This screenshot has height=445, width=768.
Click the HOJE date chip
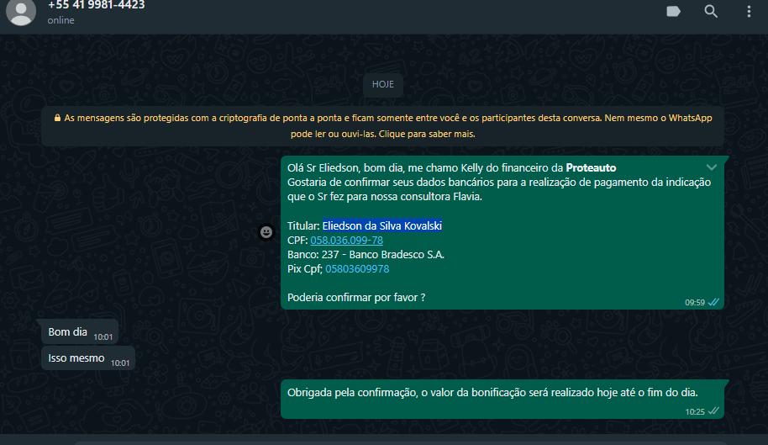click(x=383, y=85)
